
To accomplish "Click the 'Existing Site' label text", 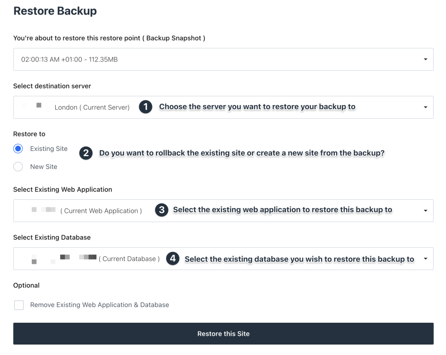I will click(49, 149).
